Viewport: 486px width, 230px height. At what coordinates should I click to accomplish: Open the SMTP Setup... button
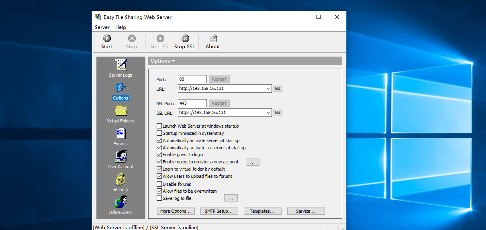click(x=219, y=211)
